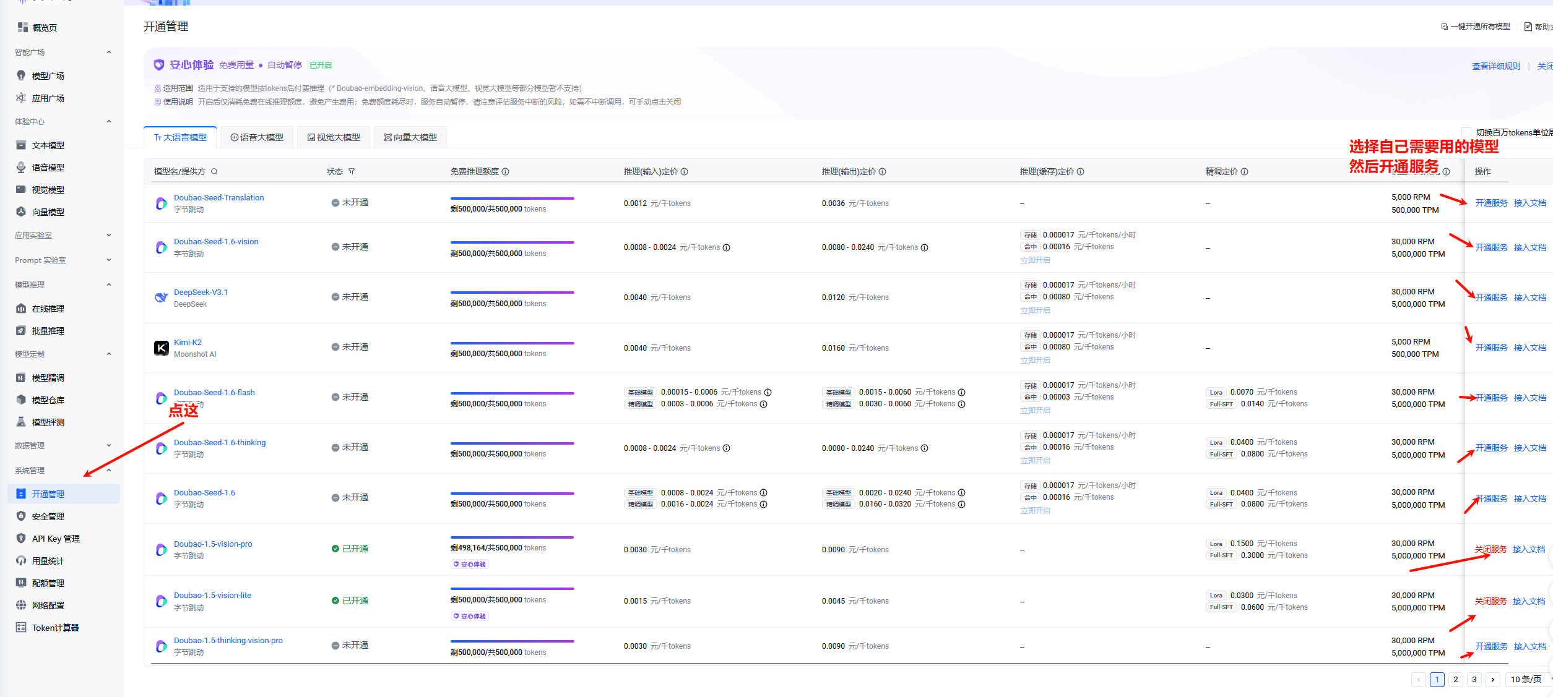Open 接入文档 for Kimi-K2
The width and height of the screenshot is (1553, 697).
pyautogui.click(x=1530, y=348)
